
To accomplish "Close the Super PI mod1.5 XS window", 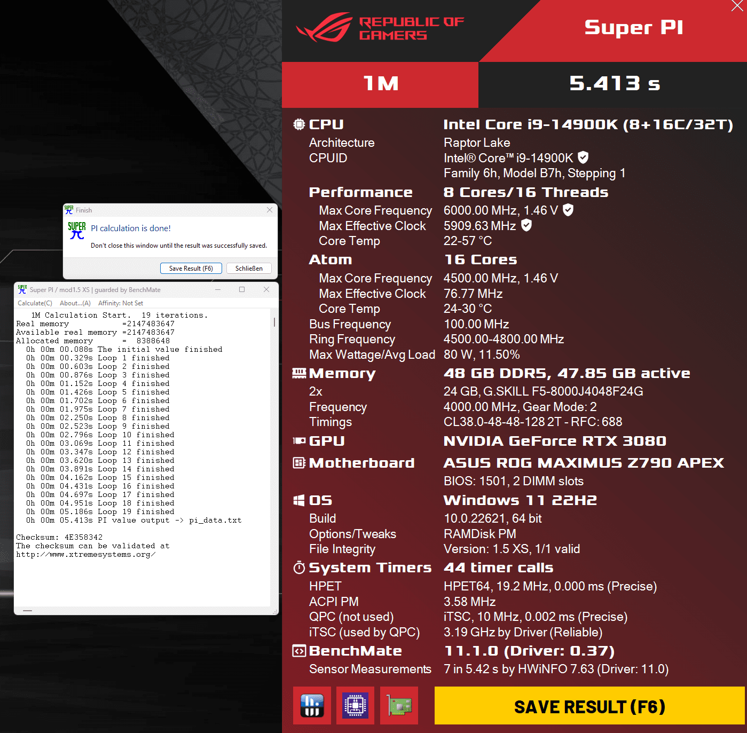I will coord(266,289).
